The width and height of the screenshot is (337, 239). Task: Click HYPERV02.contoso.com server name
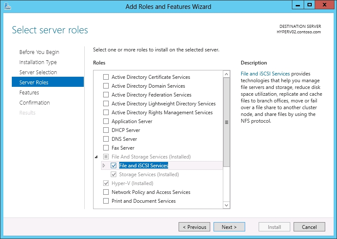tap(299, 32)
